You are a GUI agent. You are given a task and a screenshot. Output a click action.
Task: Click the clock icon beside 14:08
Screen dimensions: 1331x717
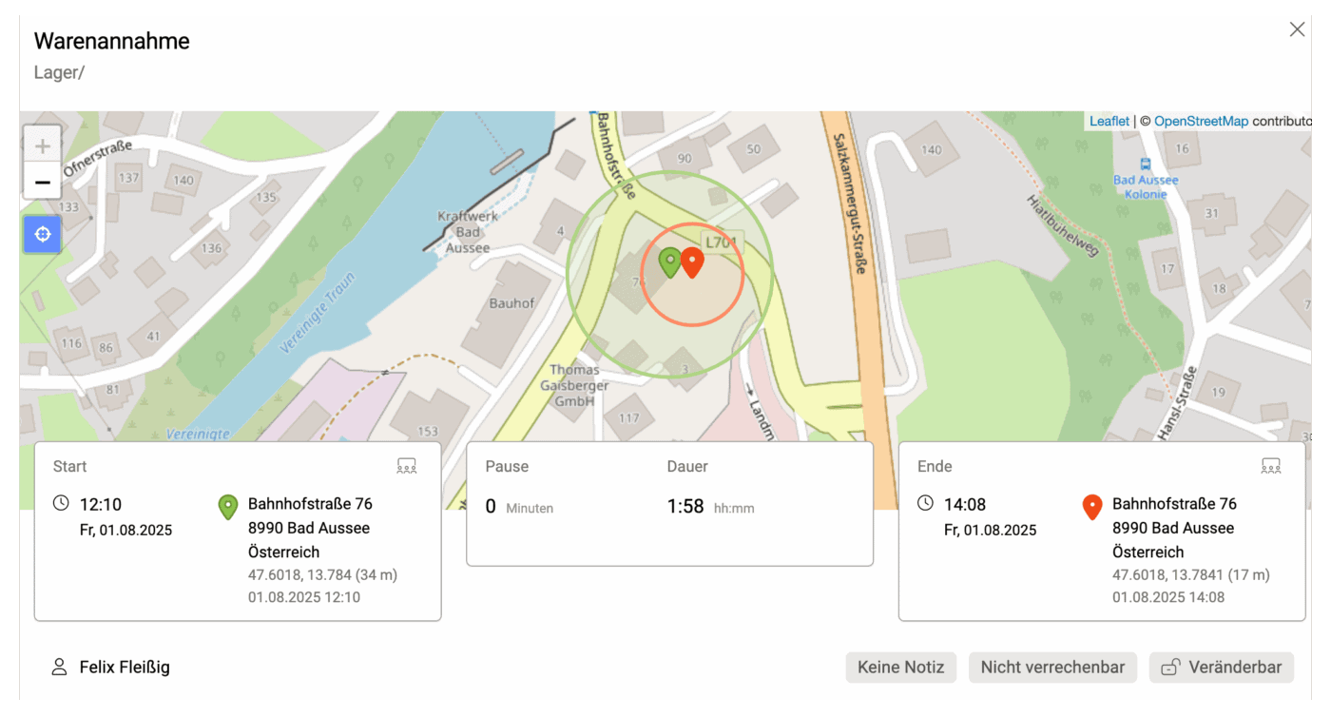(x=925, y=503)
